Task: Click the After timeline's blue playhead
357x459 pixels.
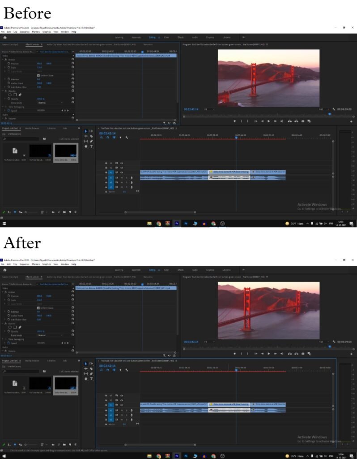Action: [x=236, y=370]
